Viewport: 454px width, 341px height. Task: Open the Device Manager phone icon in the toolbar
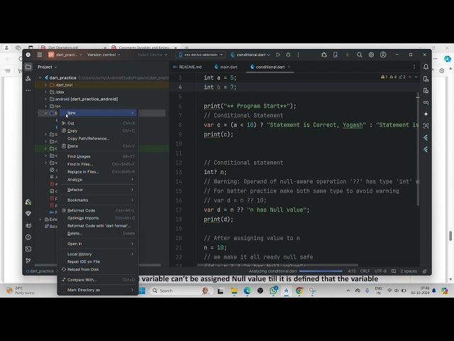click(336, 55)
